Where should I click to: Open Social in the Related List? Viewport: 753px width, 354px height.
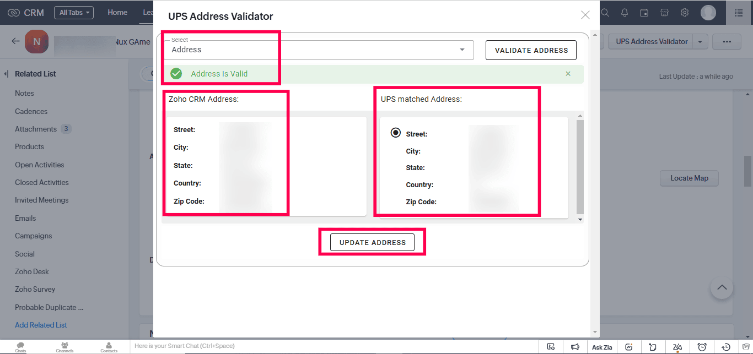25,254
